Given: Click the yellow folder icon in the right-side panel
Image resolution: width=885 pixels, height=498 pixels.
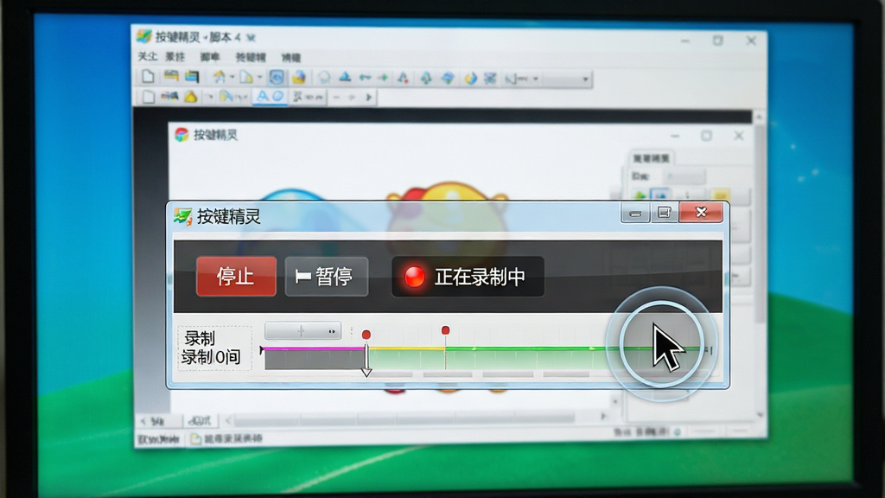Looking at the screenshot, I should (x=721, y=196).
